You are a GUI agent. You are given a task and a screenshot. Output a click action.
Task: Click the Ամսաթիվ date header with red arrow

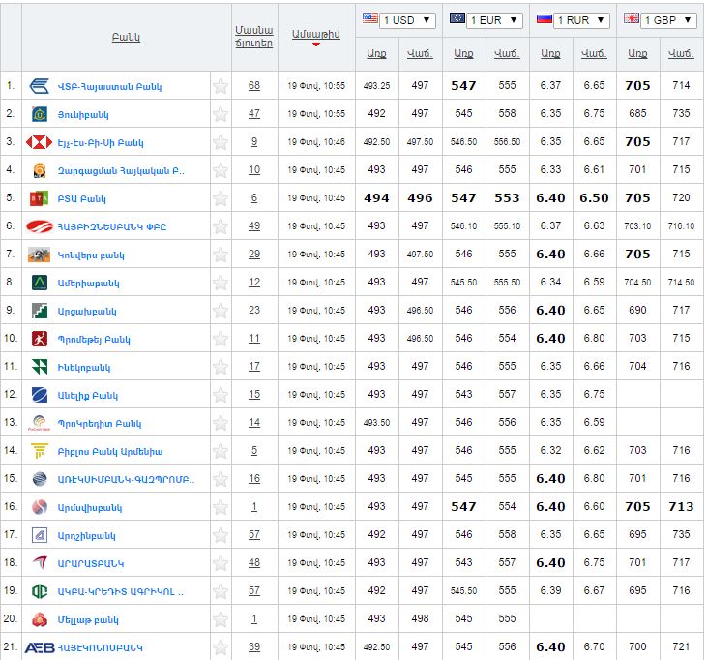pos(315,35)
